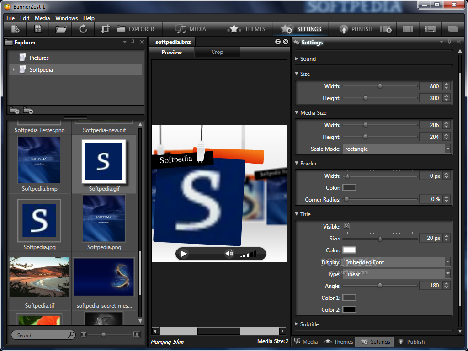
Task: Collapse the Title section
Action: 297,214
